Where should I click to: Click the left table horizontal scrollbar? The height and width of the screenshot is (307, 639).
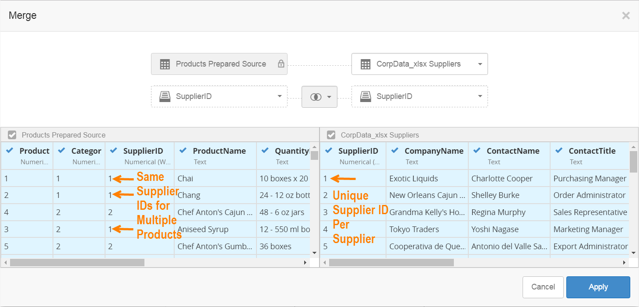tap(77, 262)
